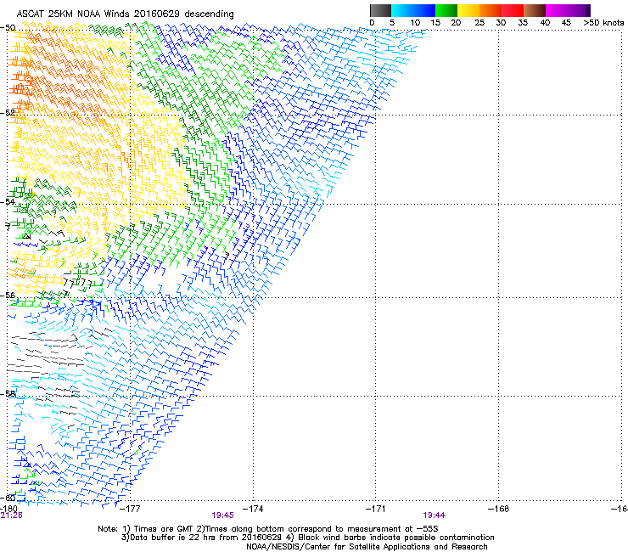Image resolution: width=628 pixels, height=552 pixels.
Task: Click the green 15-20 knots legend swatch
Action: [446, 10]
